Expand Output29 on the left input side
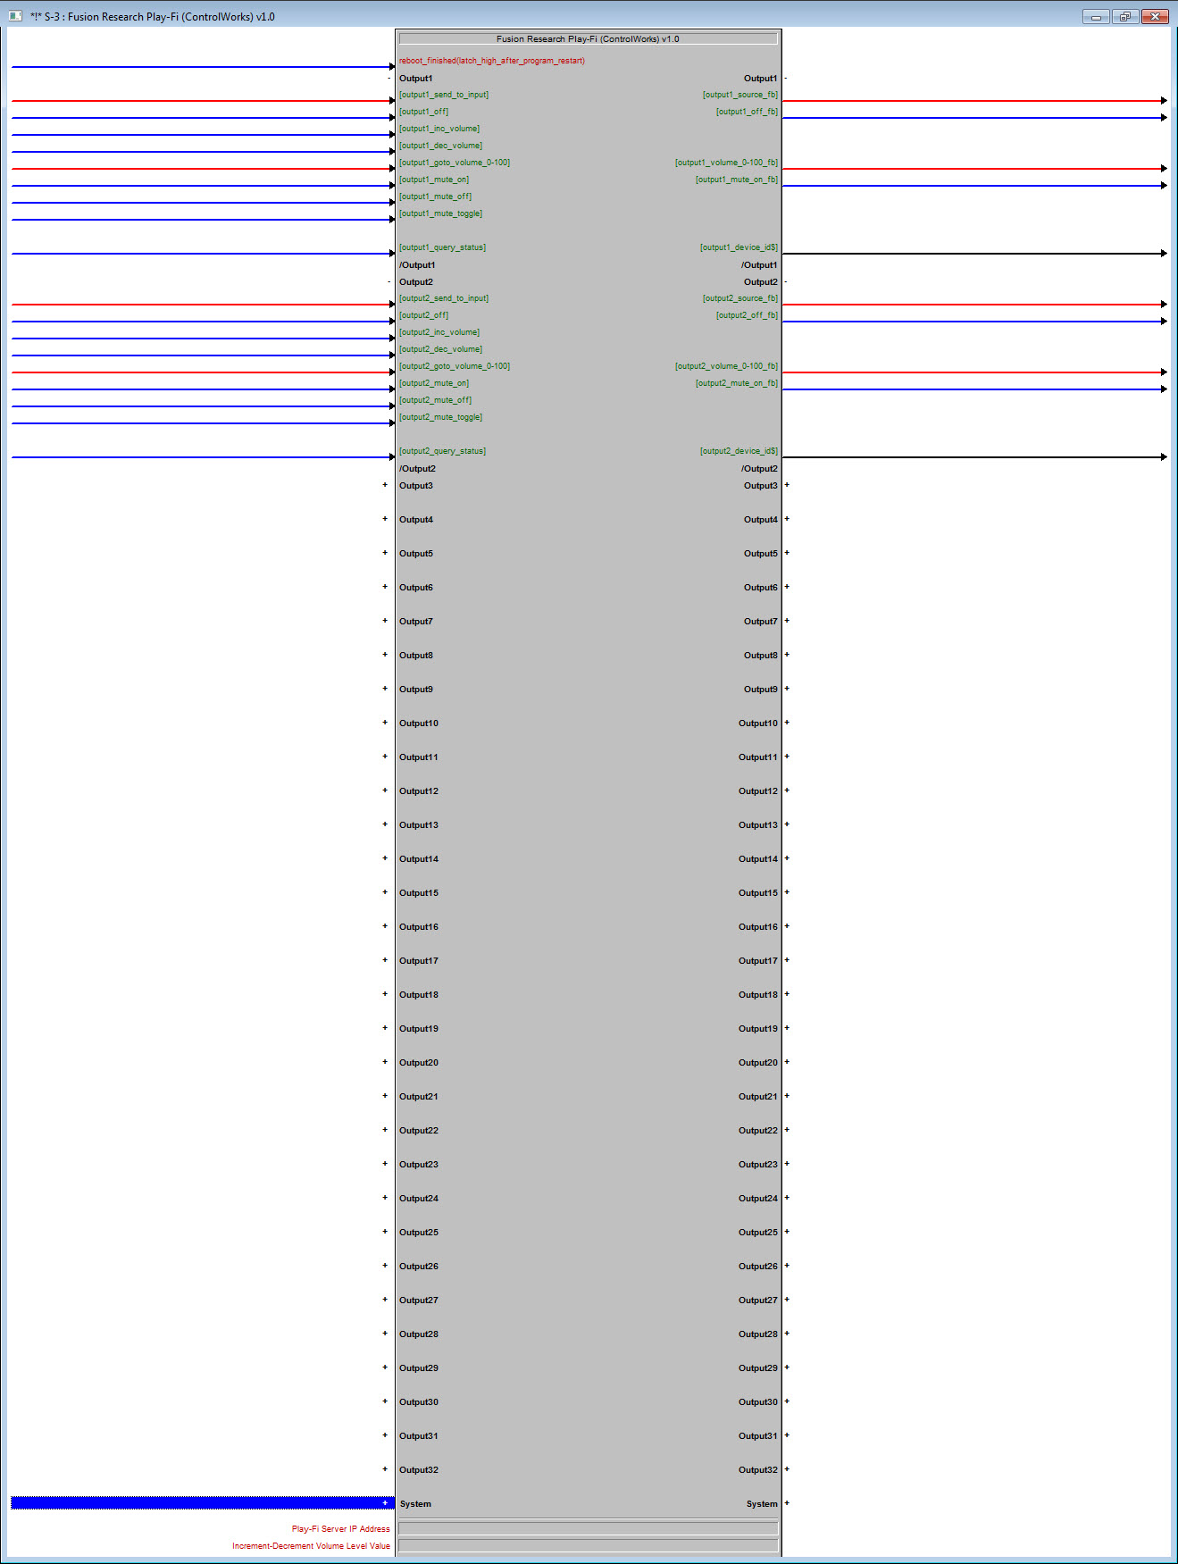This screenshot has width=1178, height=1564. [x=385, y=1367]
